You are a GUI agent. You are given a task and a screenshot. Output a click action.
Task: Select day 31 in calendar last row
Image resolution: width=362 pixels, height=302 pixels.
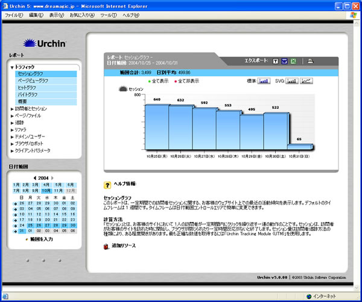point(22,231)
